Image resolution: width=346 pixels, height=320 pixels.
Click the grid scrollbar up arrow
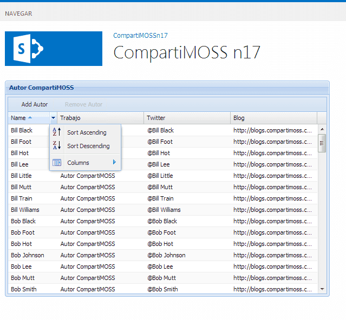322,129
